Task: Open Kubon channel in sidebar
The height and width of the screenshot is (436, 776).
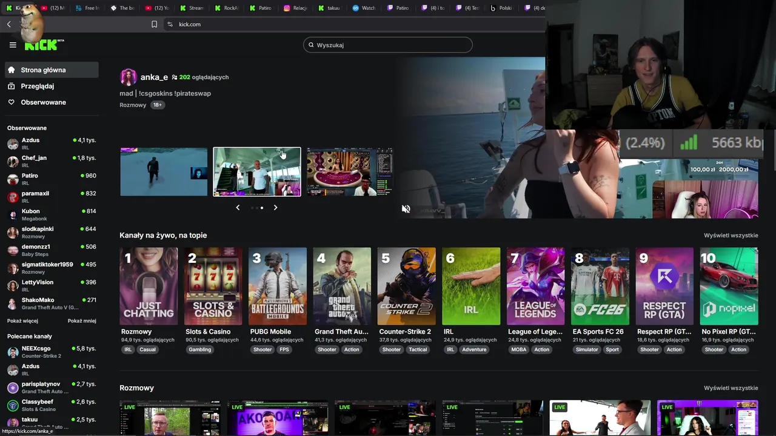Action: click(x=52, y=214)
